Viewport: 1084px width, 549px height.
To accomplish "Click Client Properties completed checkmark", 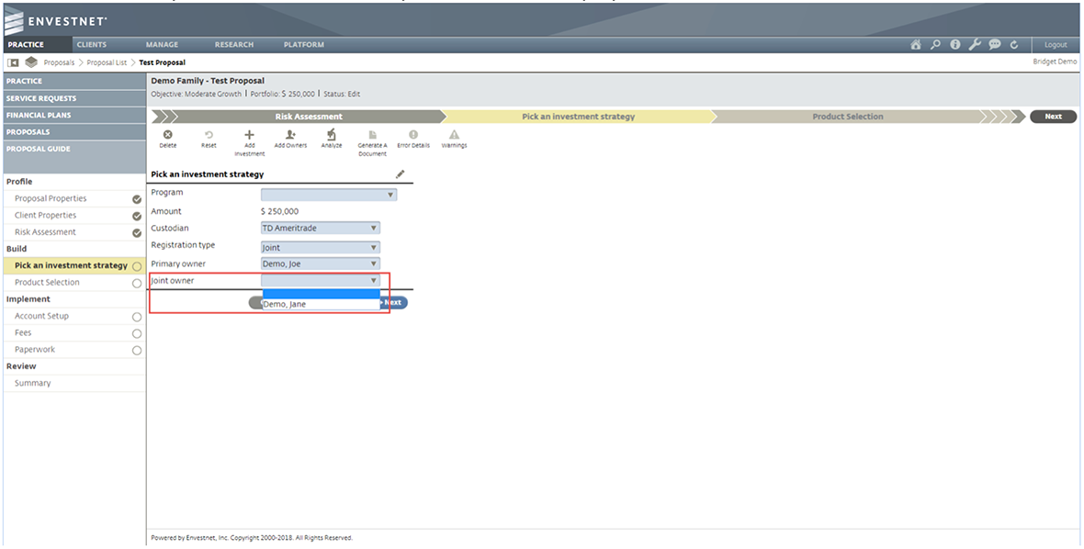I will [x=137, y=216].
